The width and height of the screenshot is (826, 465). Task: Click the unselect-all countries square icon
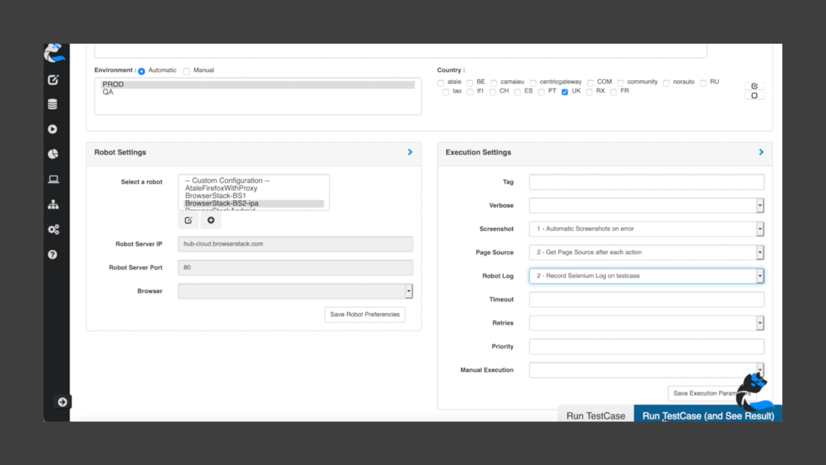coord(755,96)
